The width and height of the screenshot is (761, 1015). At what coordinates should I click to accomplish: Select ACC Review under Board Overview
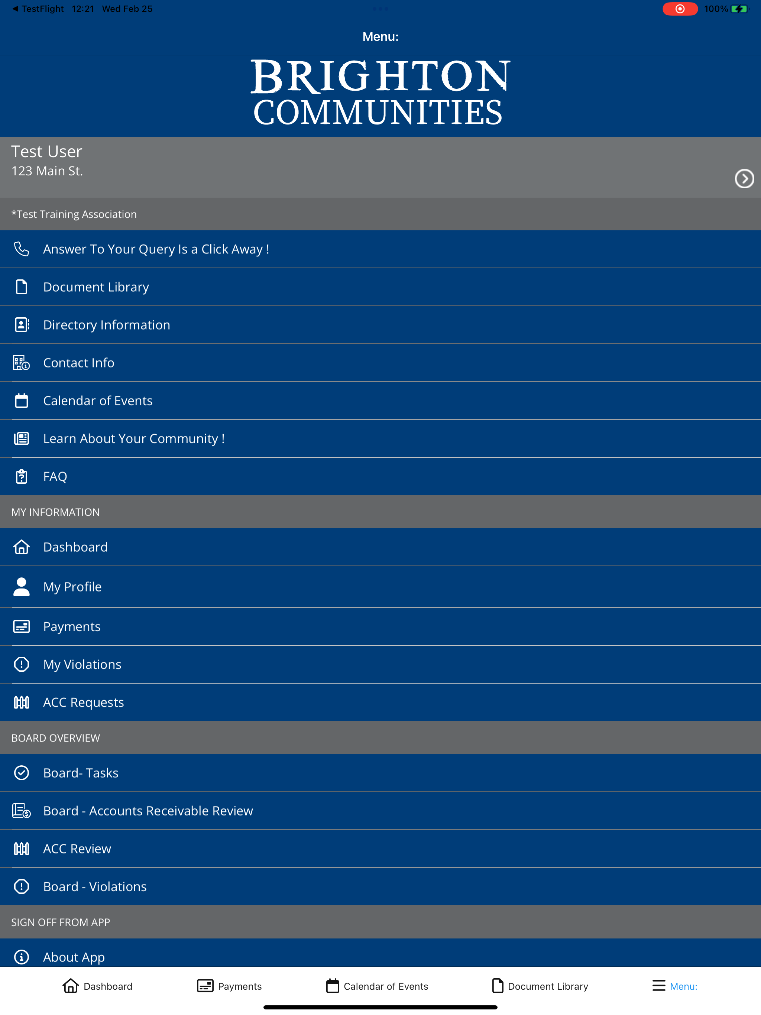click(380, 849)
